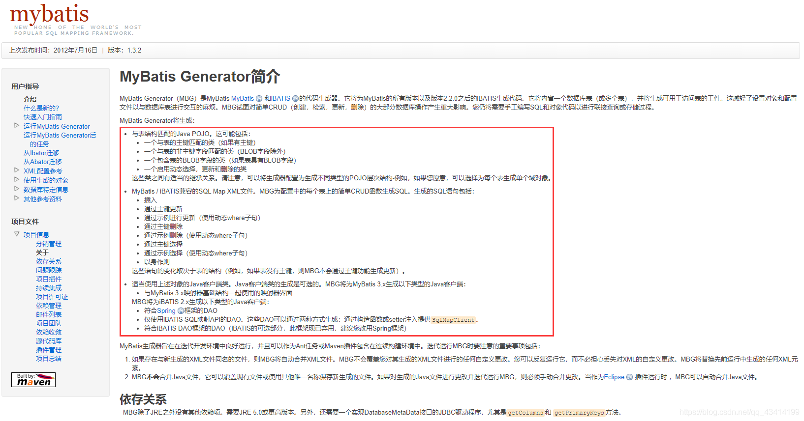Viewport: 804px width, 421px height.
Task: Click external link icon after Eclipse link
Action: pos(629,377)
